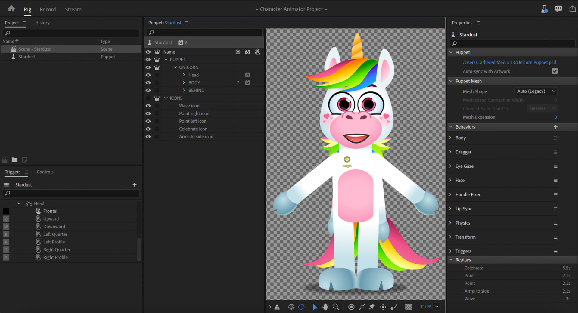Click the Home icon
Image resolution: width=578 pixels, height=313 pixels.
pyautogui.click(x=11, y=9)
